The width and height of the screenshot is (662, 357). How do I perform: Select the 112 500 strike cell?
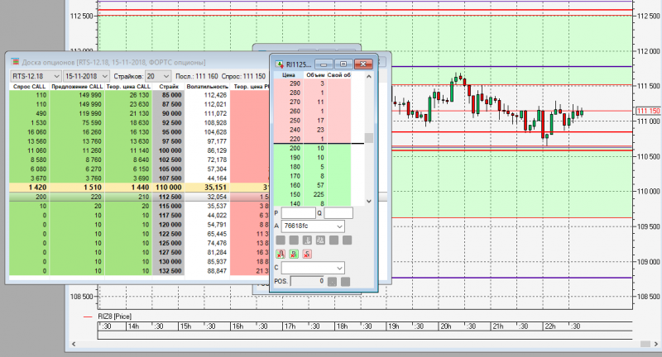pos(169,197)
